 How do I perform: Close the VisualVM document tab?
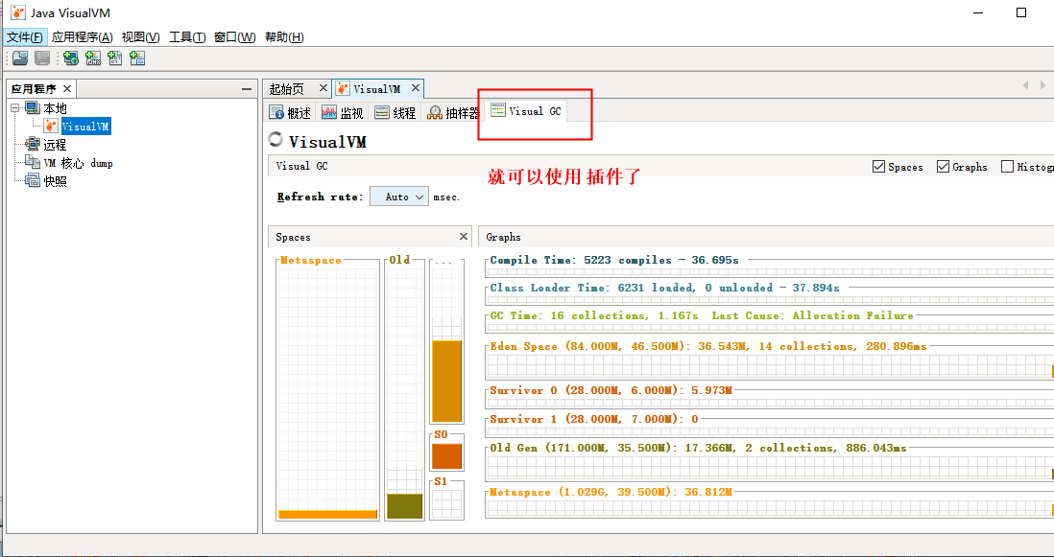point(416,88)
